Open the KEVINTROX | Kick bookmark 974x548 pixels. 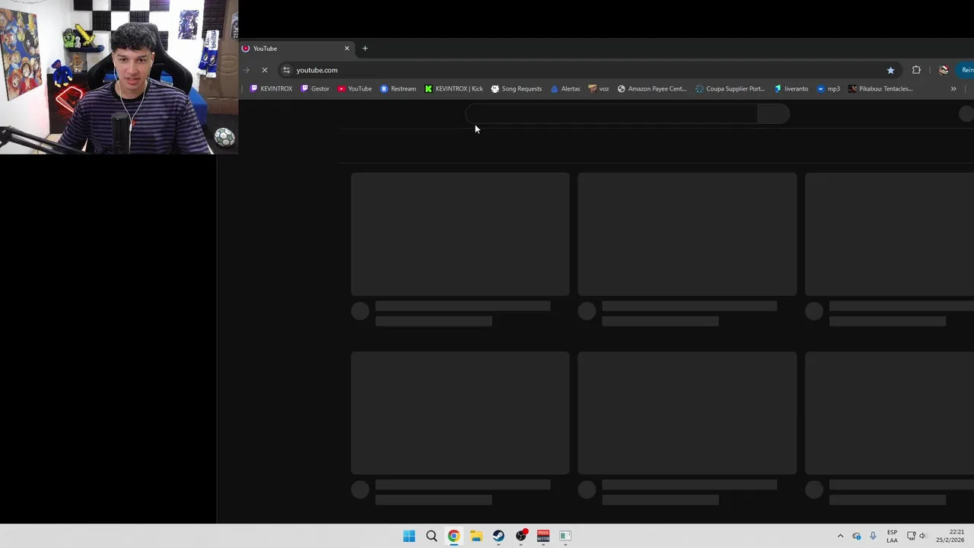point(454,88)
